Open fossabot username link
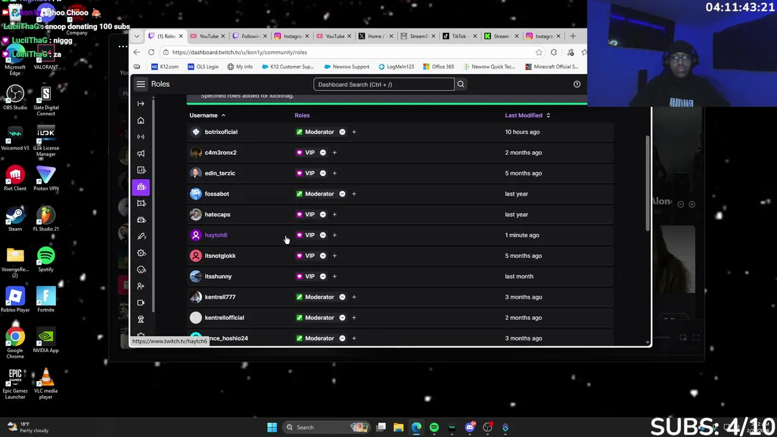This screenshot has width=777, height=437. (x=217, y=194)
